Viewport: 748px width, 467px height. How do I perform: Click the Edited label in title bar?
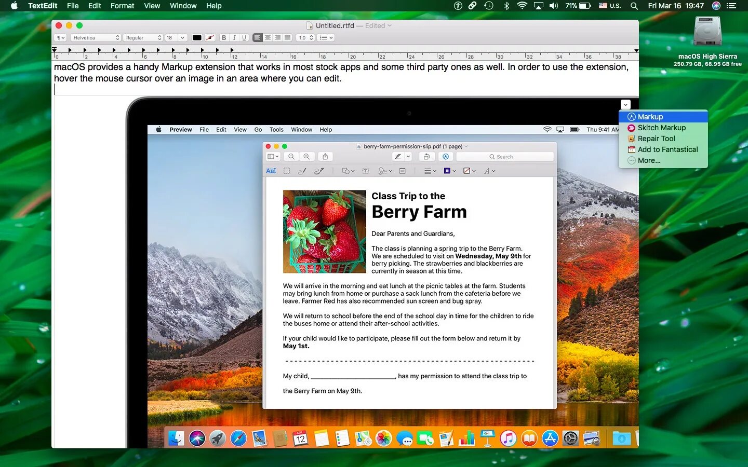click(x=375, y=25)
